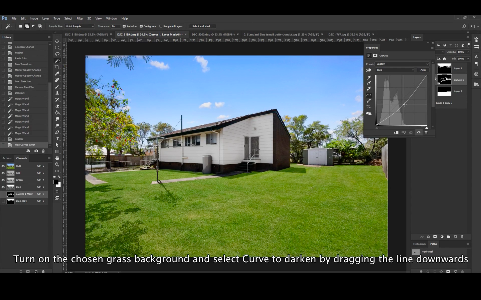Viewport: 481px width, 300px height.
Task: Select the Hand tool
Action: click(x=57, y=158)
